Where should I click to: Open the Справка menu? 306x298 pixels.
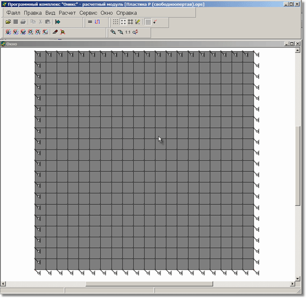(x=127, y=13)
